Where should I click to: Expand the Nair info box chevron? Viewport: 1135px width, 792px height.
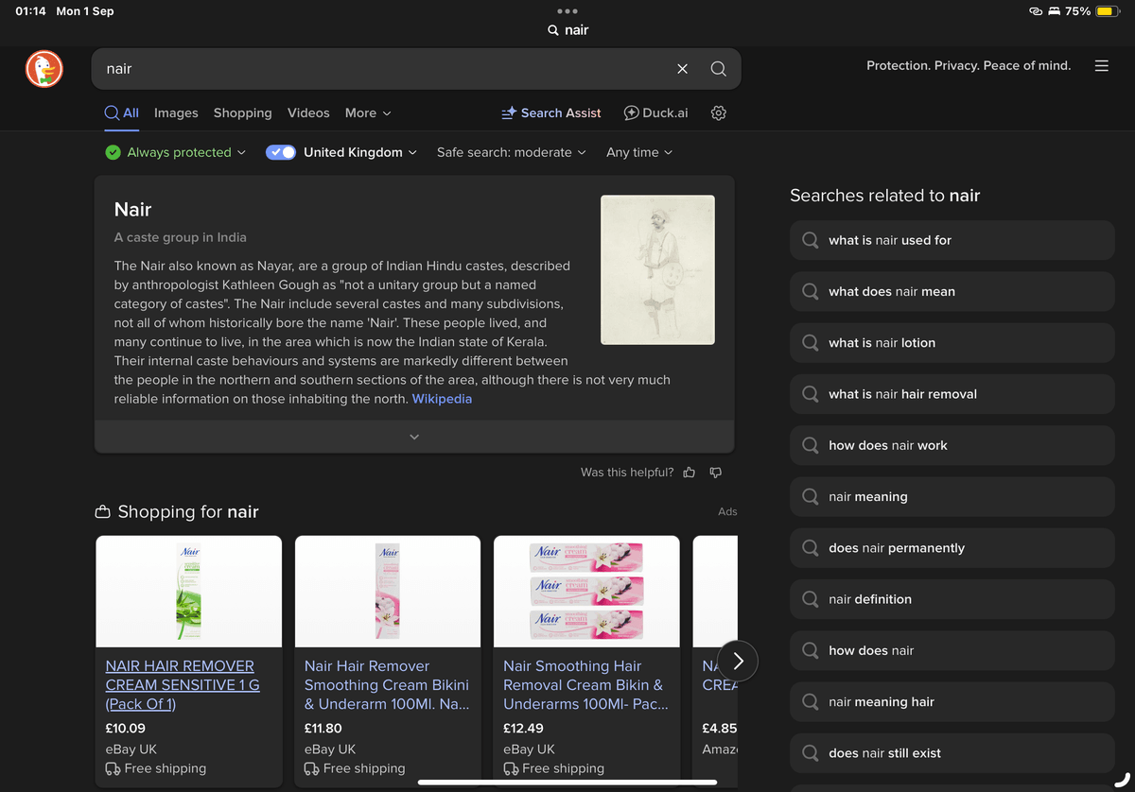pyautogui.click(x=414, y=437)
